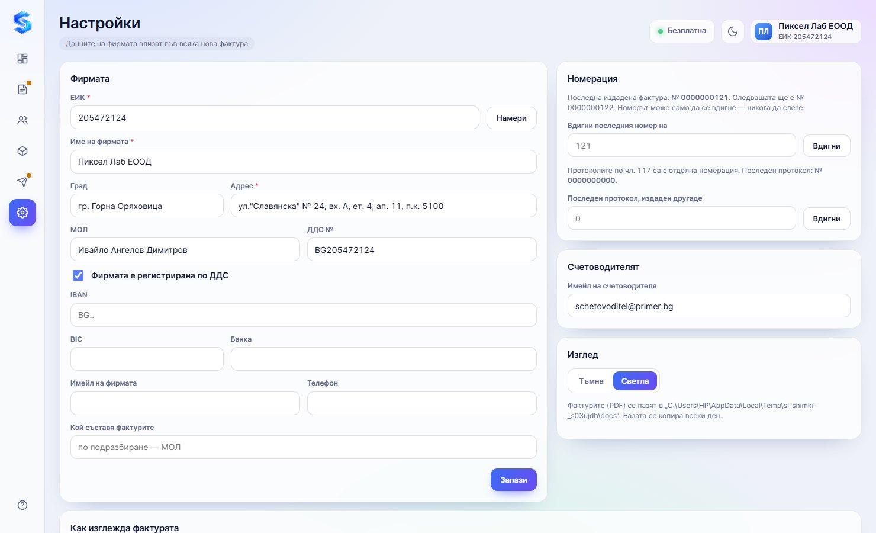The height and width of the screenshot is (533, 876).
Task: Click the Вдигни последния номер на field
Action: point(682,146)
